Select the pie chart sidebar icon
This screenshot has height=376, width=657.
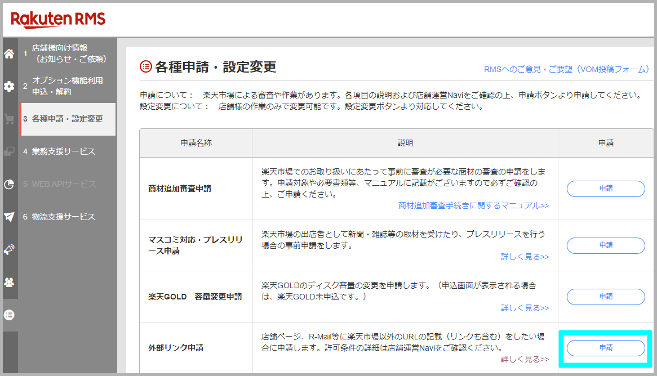click(9, 184)
